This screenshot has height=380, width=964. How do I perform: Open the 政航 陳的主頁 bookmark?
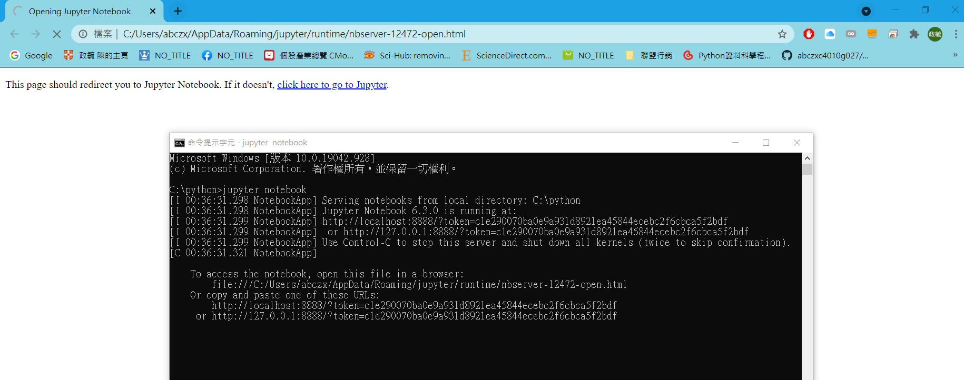click(x=96, y=55)
